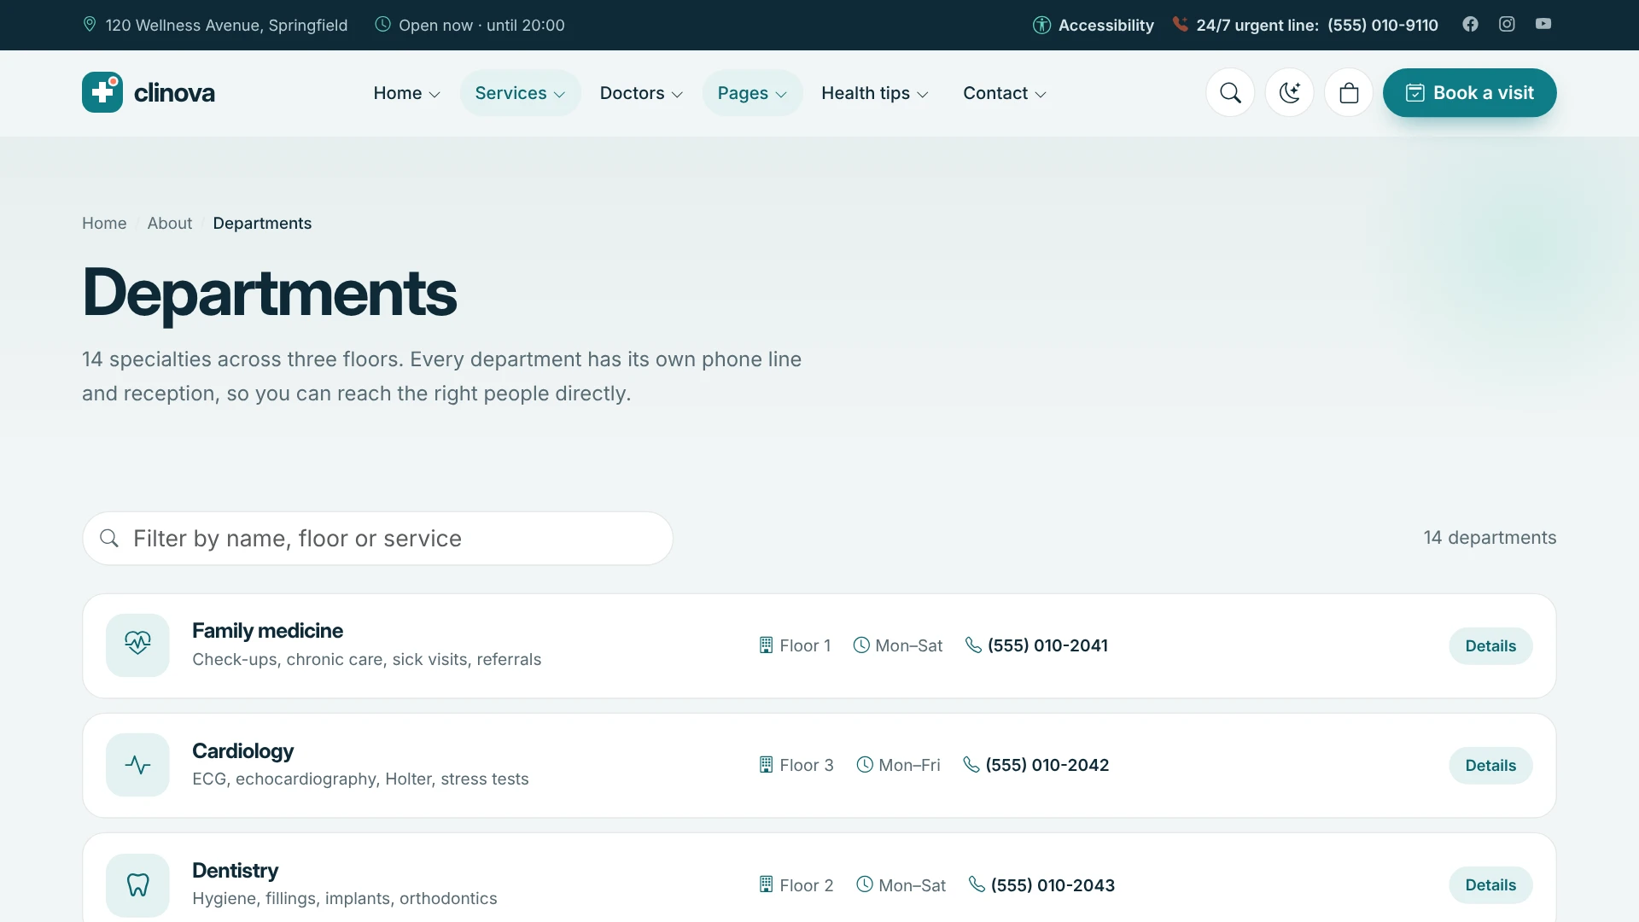Image resolution: width=1639 pixels, height=922 pixels.
Task: Expand the Health tips dropdown chevron
Action: pyautogui.click(x=922, y=94)
